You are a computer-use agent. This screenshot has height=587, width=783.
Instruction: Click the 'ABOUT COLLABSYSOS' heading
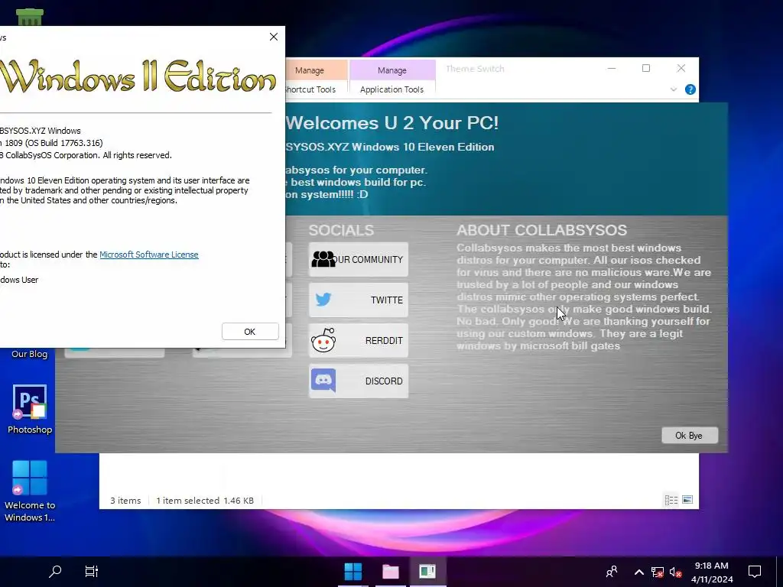pos(542,230)
